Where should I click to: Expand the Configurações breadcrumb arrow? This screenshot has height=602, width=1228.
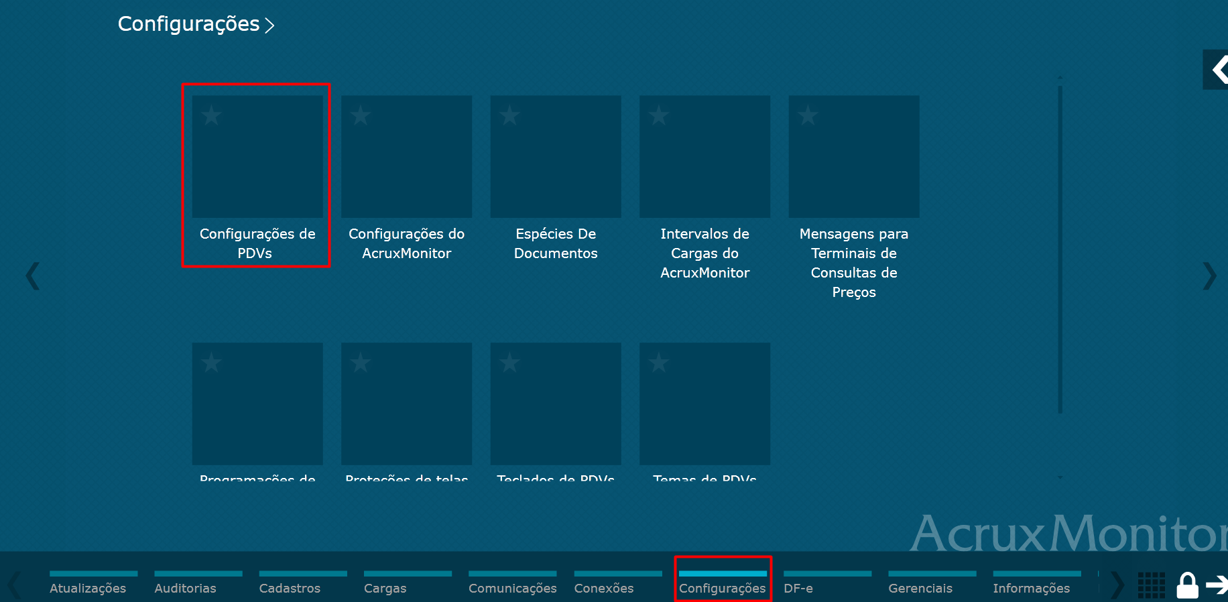[269, 25]
